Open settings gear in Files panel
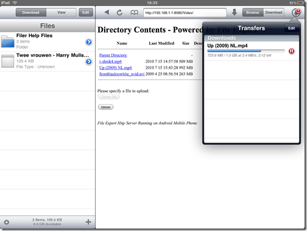The width and height of the screenshot is (307, 231). pos(7,222)
